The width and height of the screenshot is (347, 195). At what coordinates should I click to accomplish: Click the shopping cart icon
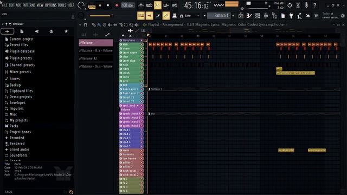(x=316, y=16)
